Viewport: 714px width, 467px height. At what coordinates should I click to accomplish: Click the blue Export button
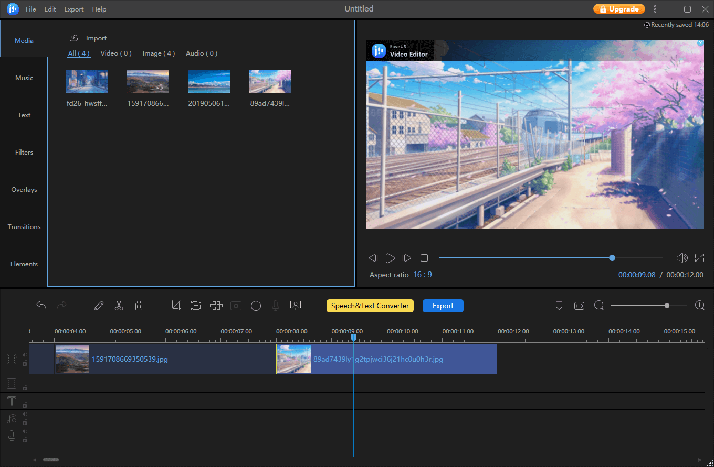pyautogui.click(x=443, y=306)
